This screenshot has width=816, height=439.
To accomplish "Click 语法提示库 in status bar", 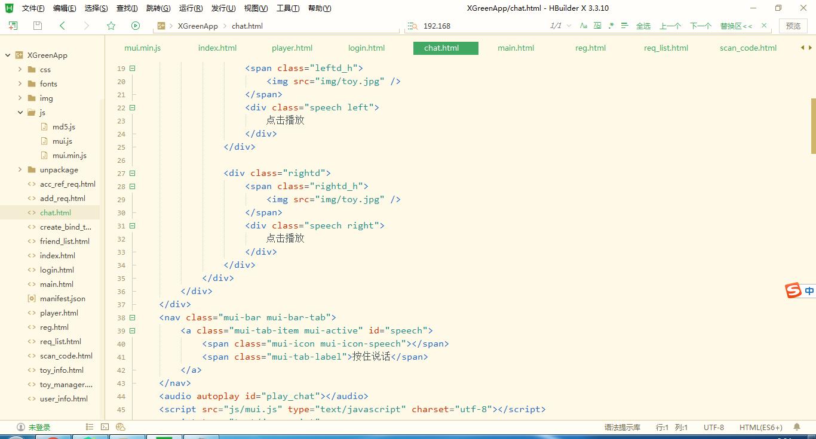I will pyautogui.click(x=622, y=427).
